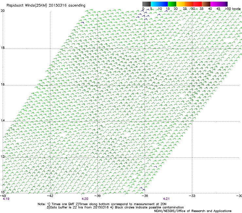This screenshot has height=213, width=242.
Task: Click the latitude label '12'
Action: click(3, 157)
